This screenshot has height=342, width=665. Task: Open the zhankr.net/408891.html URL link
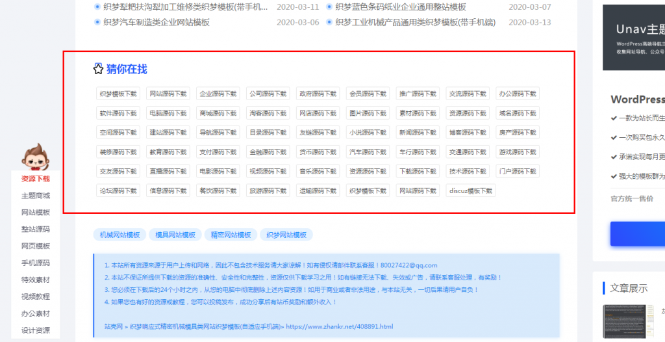tap(340, 326)
